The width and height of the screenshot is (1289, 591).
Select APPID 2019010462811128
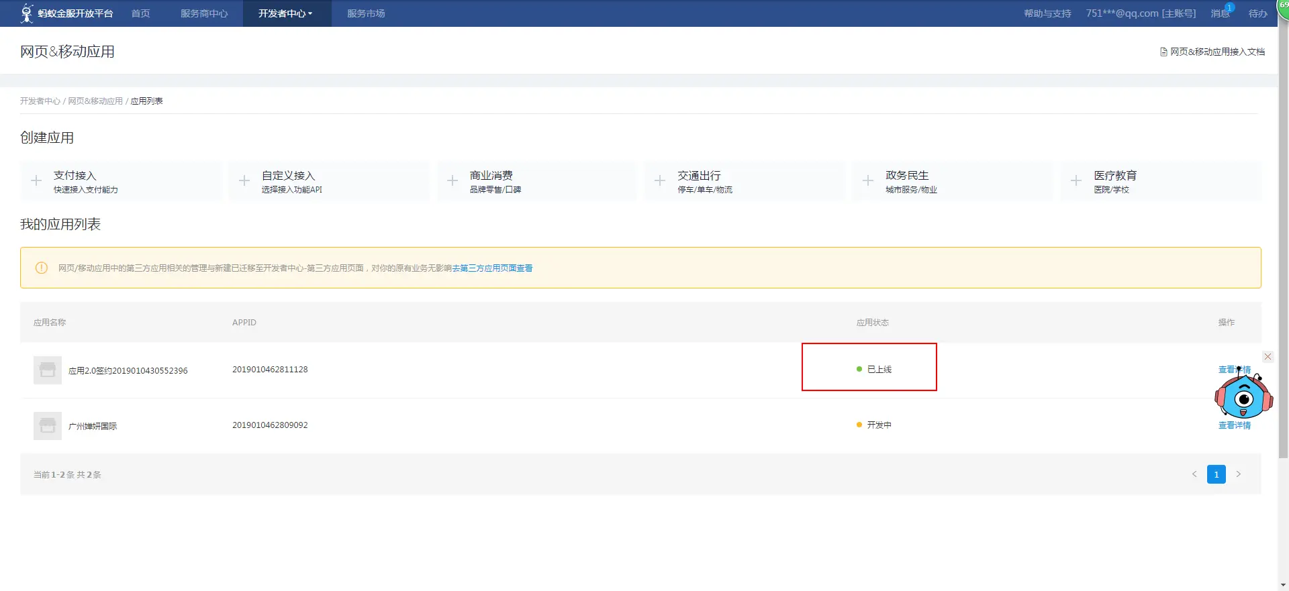270,370
